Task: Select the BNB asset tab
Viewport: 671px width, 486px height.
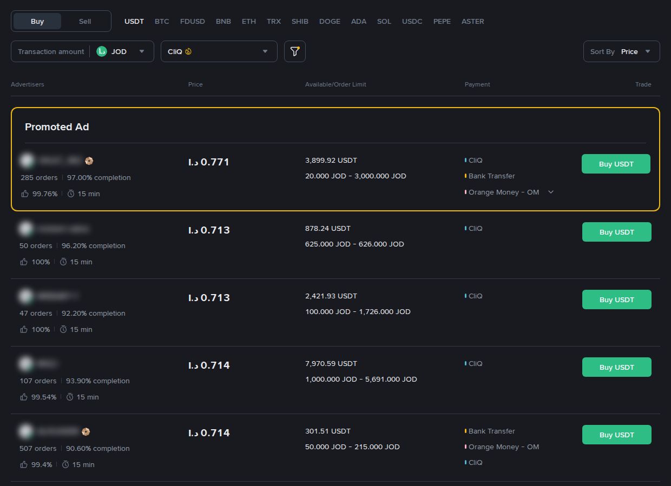Action: [223, 22]
